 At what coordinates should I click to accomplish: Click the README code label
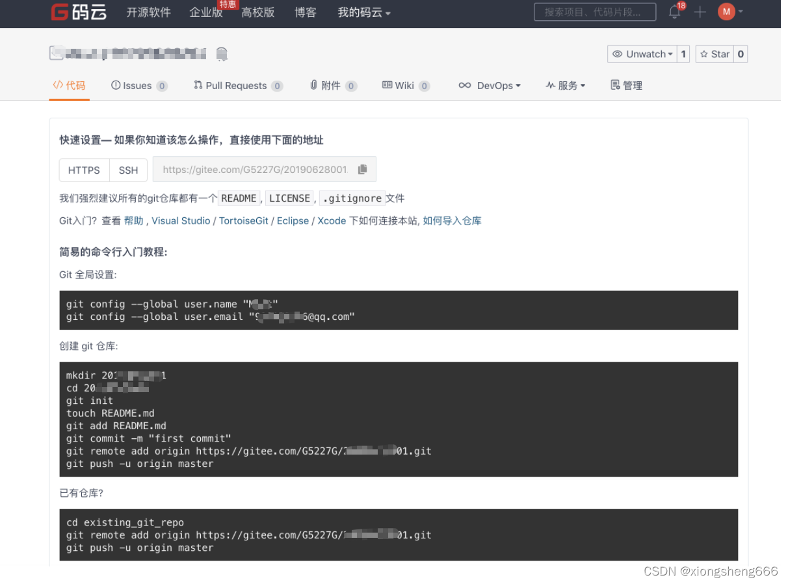point(239,198)
